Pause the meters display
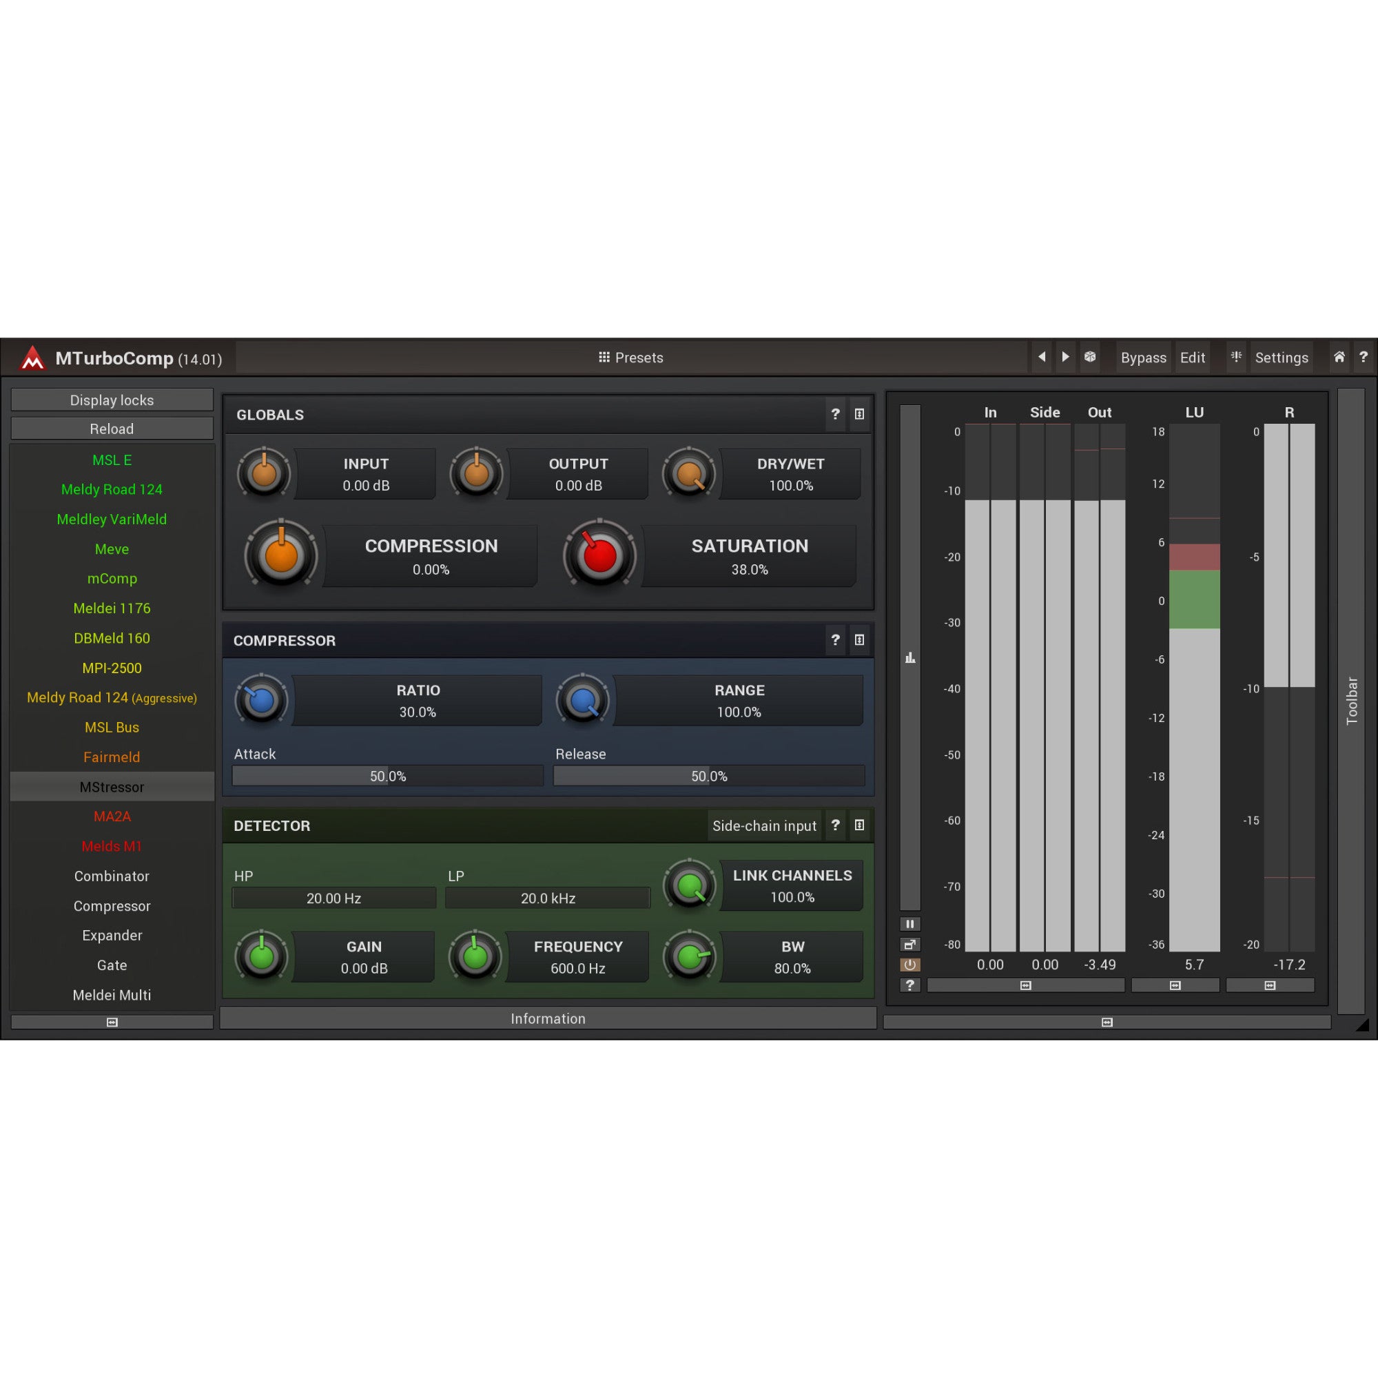Image resolution: width=1378 pixels, height=1378 pixels. [x=910, y=924]
